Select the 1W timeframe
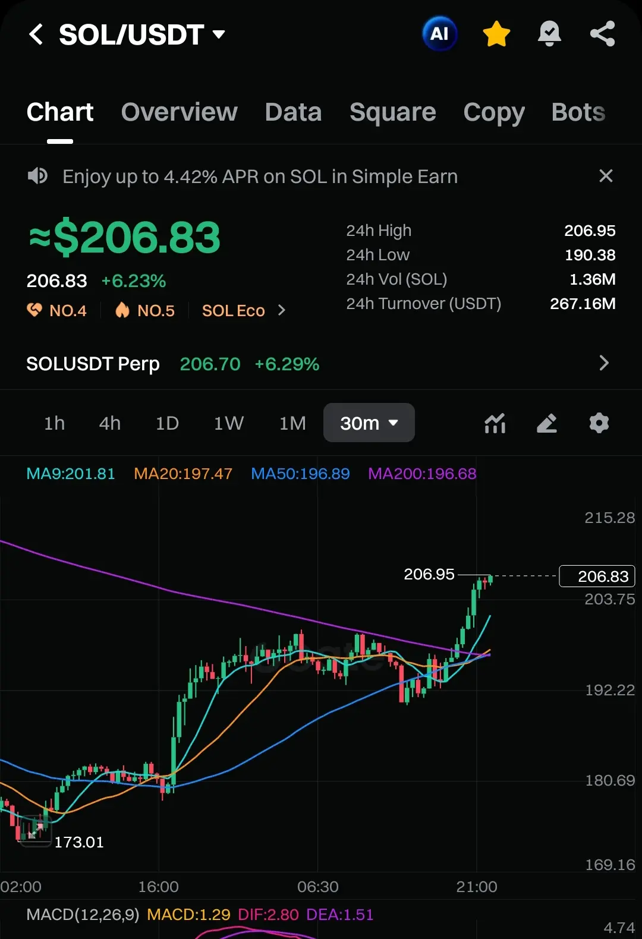Viewport: 642px width, 939px height. 229,423
